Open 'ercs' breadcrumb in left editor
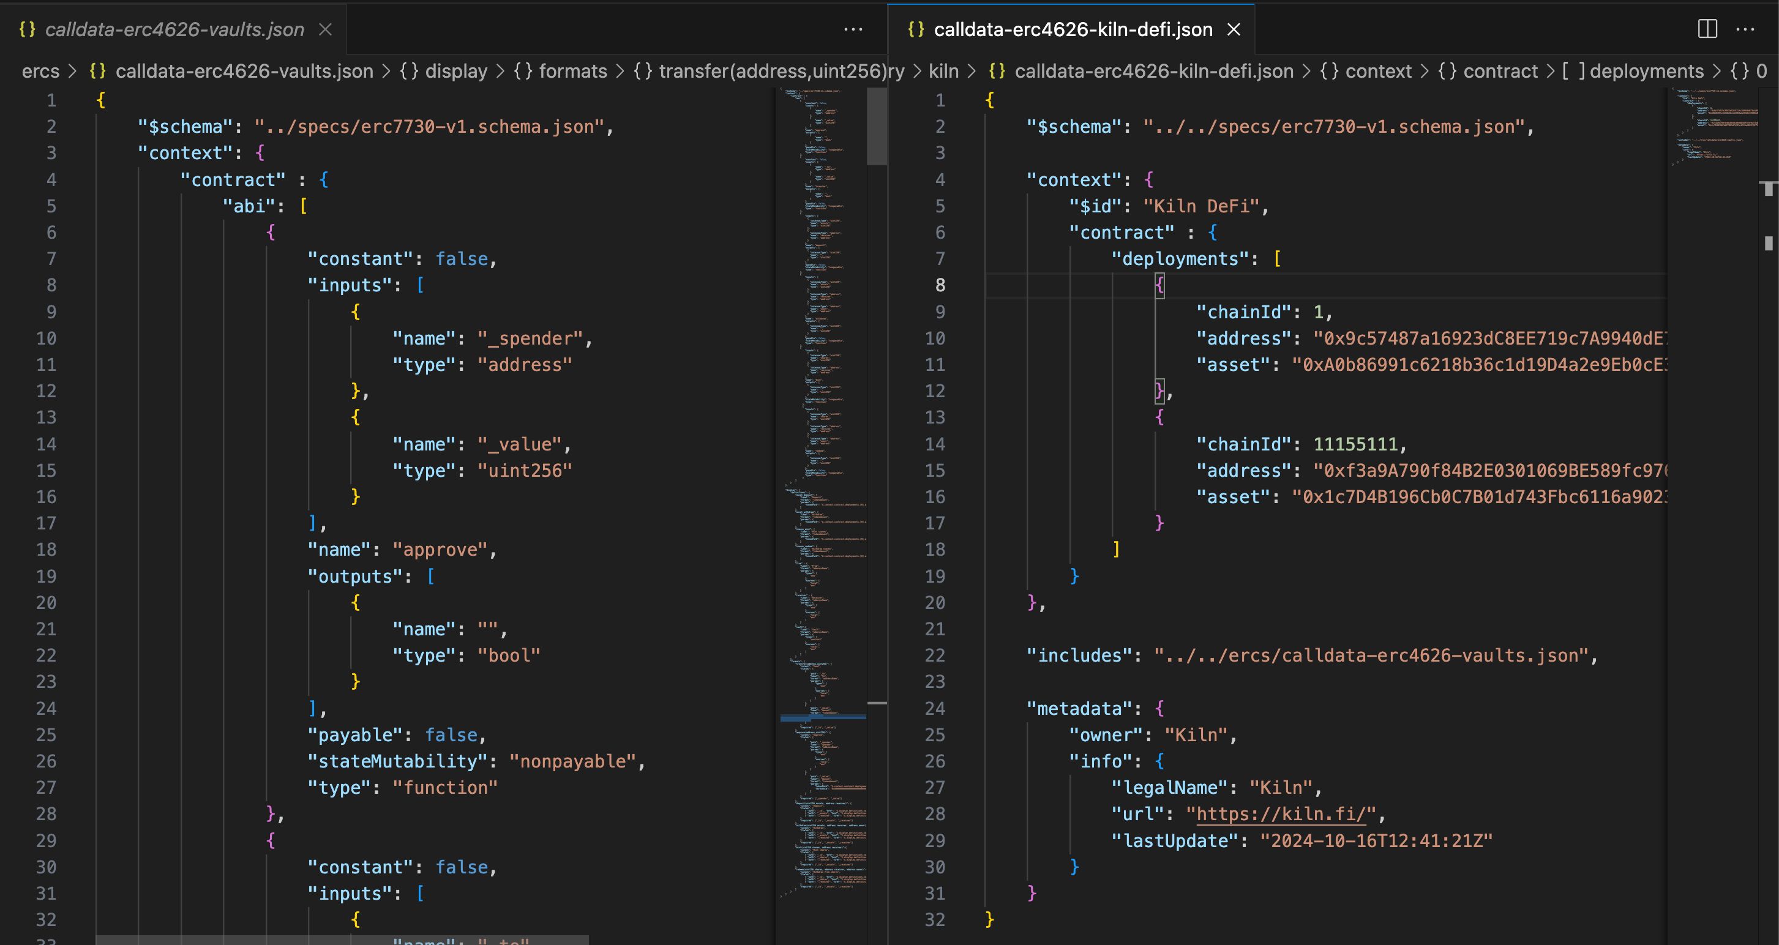 tap(41, 71)
